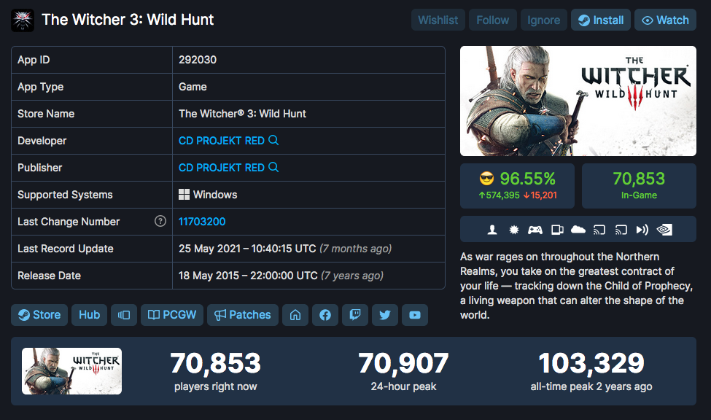Click the Watch button with eye icon
Viewport: 711px width, 420px height.
(665, 20)
